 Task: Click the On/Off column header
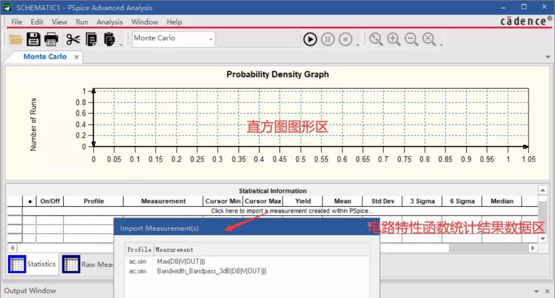pos(50,201)
